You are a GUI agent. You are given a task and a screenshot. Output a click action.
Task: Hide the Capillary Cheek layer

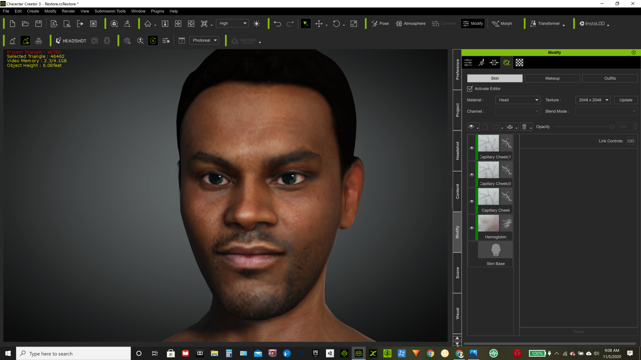[x=471, y=201]
